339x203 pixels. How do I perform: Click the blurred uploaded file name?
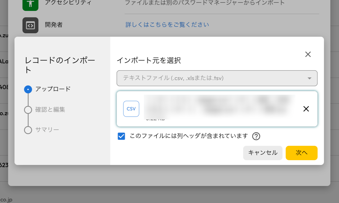point(219,106)
